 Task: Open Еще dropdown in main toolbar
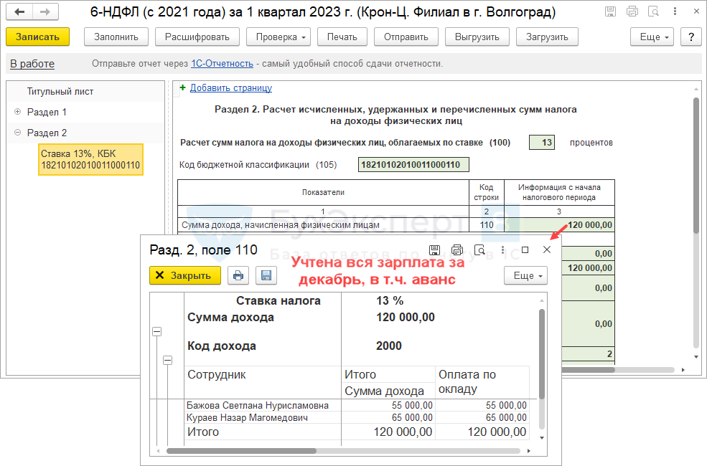(x=652, y=37)
